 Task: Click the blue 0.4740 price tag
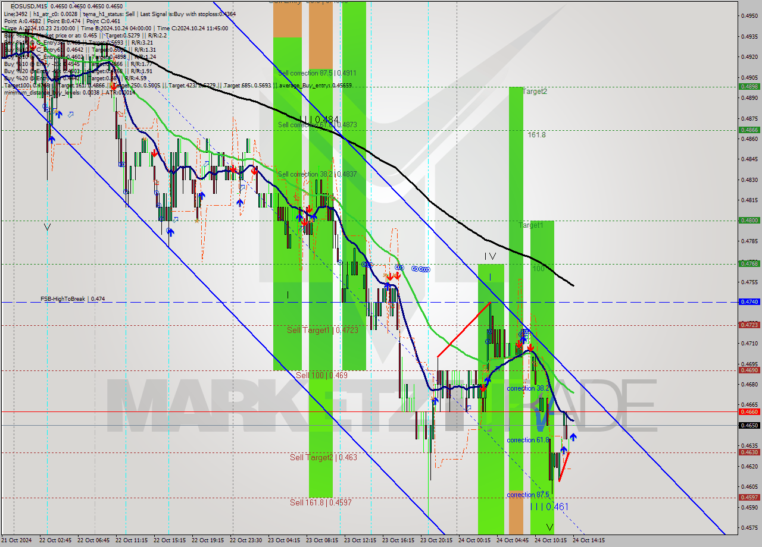tap(749, 302)
